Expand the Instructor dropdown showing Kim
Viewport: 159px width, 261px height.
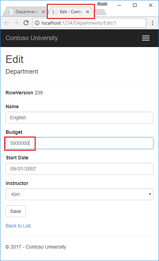point(79,194)
